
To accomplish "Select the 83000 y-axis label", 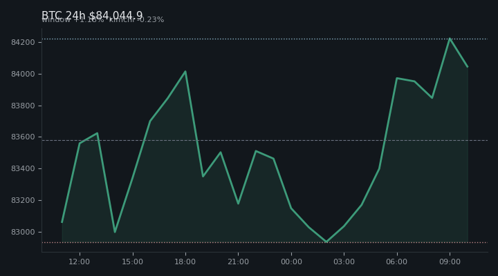I will tap(23, 232).
